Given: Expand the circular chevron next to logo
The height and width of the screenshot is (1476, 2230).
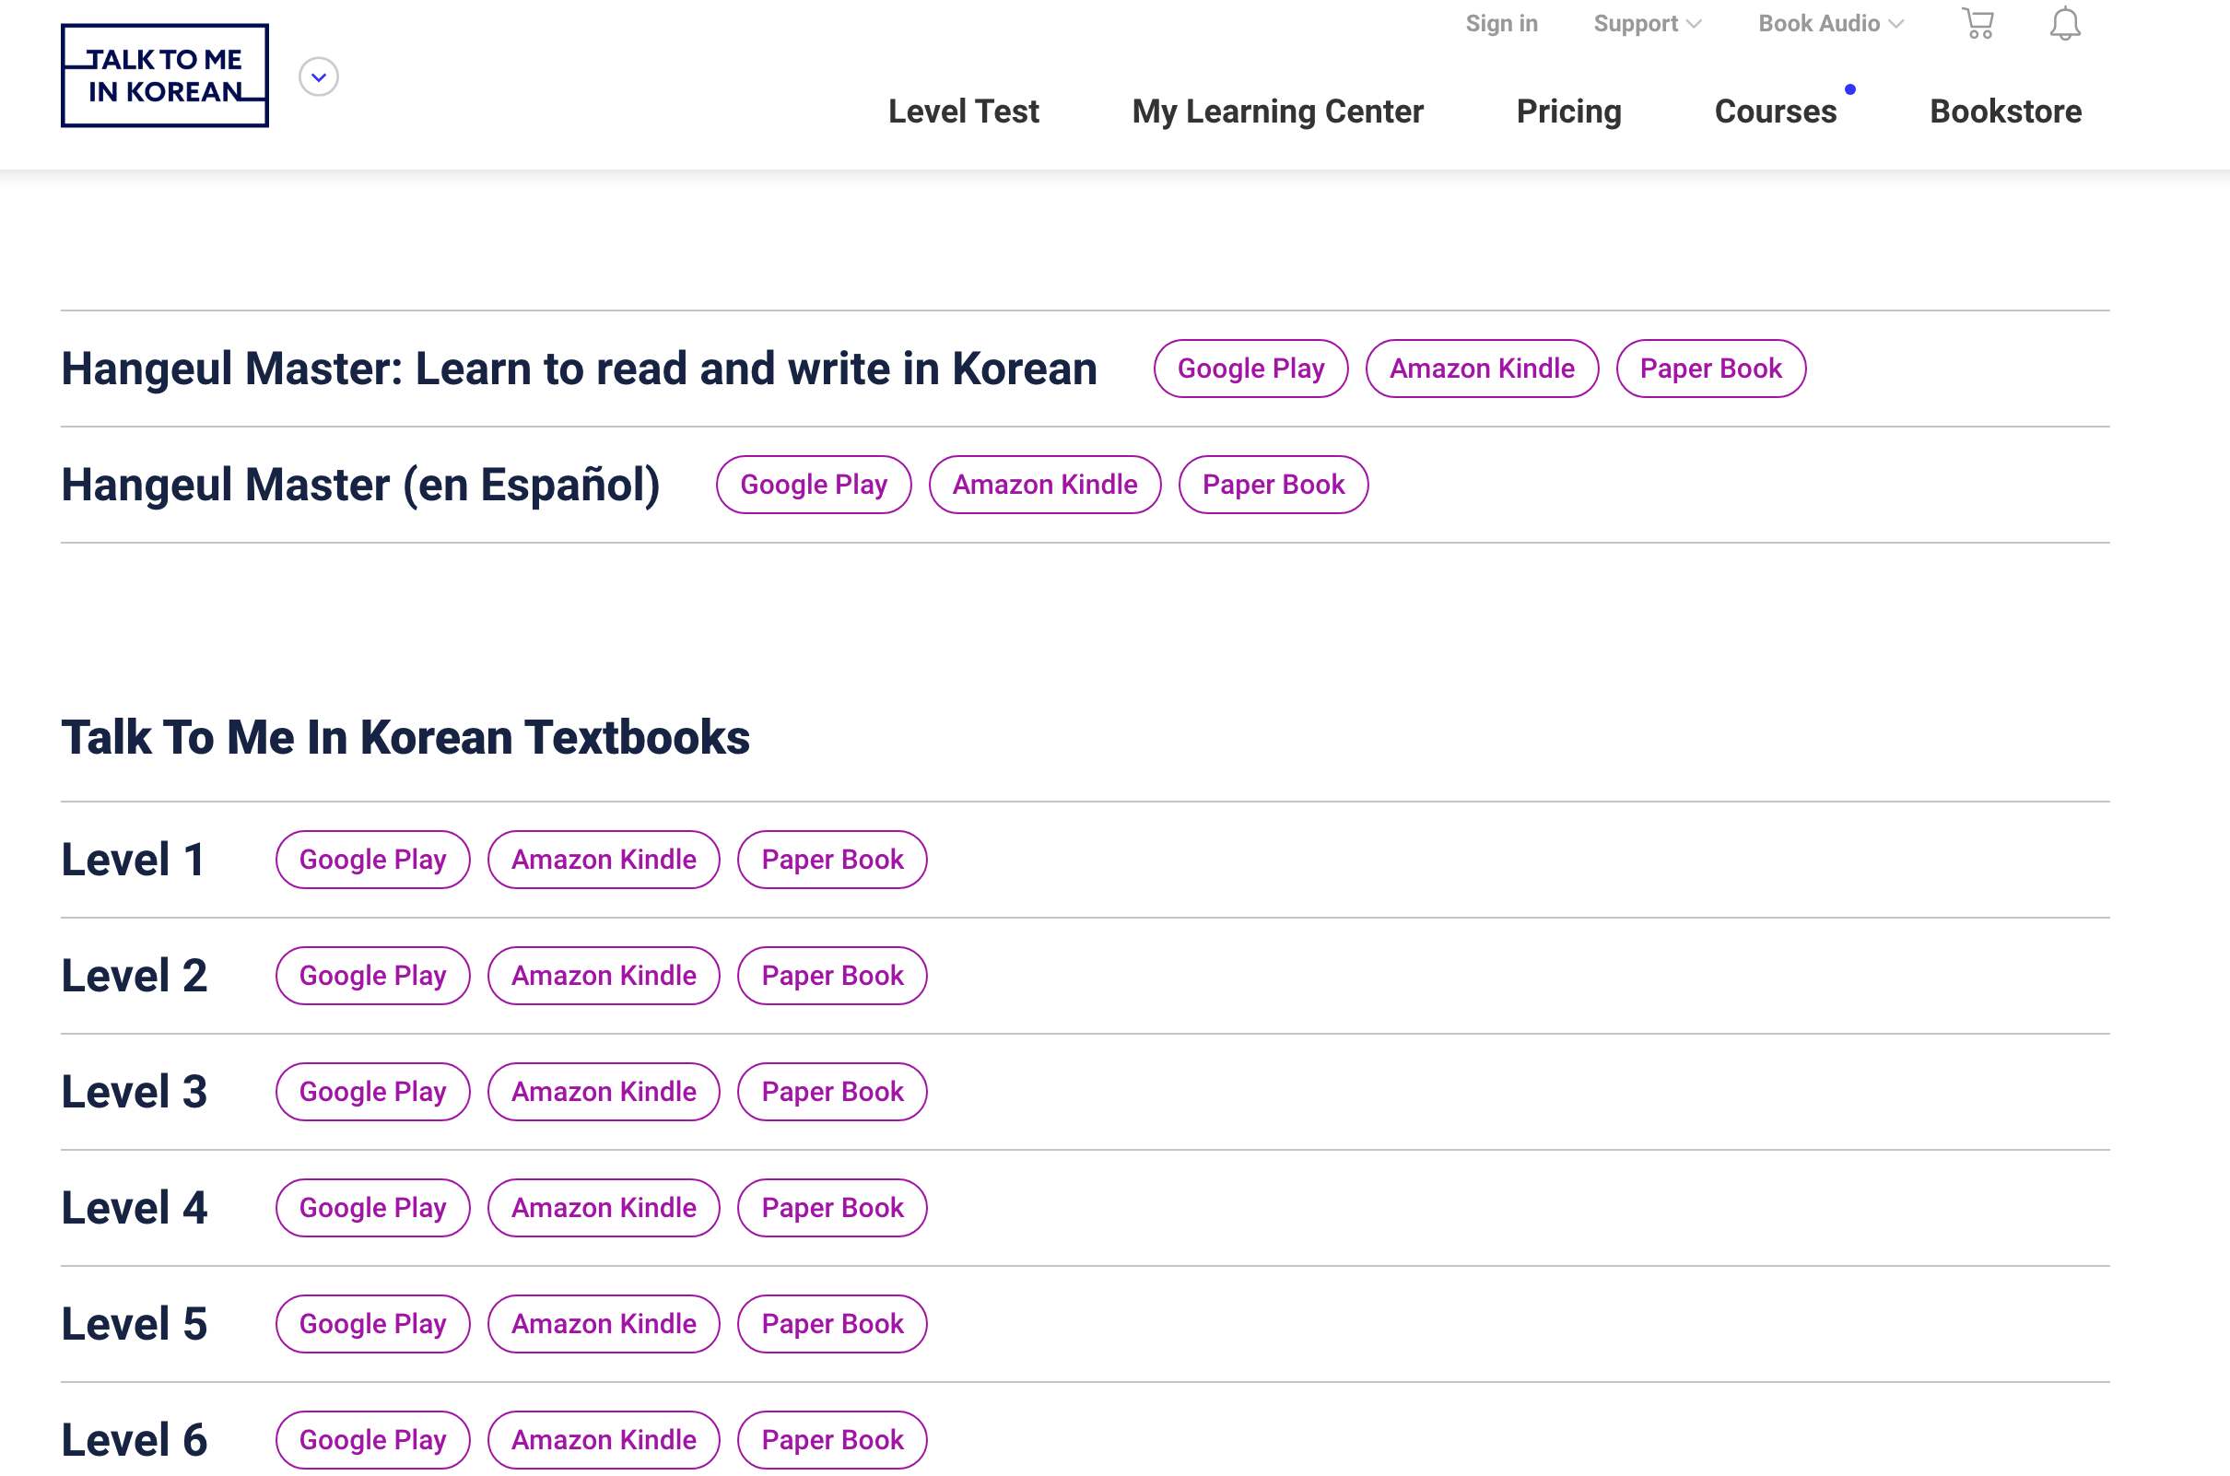Looking at the screenshot, I should pos(319,77).
